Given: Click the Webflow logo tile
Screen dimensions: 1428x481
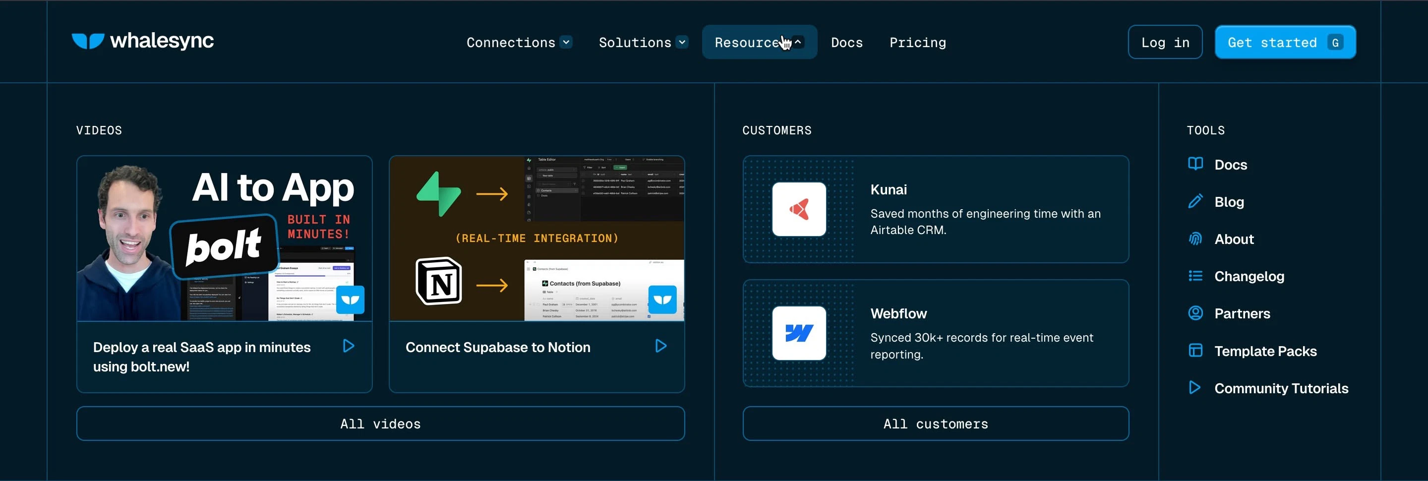Looking at the screenshot, I should (799, 334).
